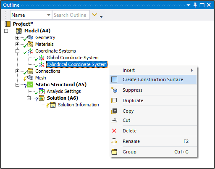Screen dimensions: 215x169
Task: Collapse the Coordinate Systems branch
Action: (x=17, y=51)
